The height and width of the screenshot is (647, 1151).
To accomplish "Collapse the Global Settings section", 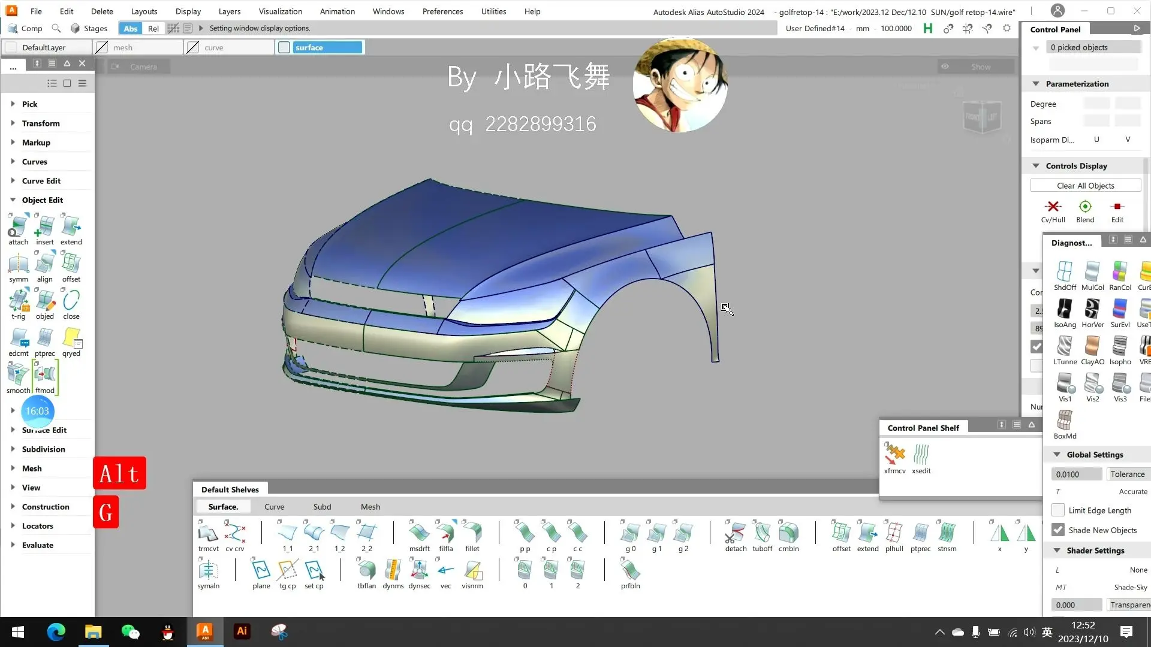I will [x=1057, y=454].
